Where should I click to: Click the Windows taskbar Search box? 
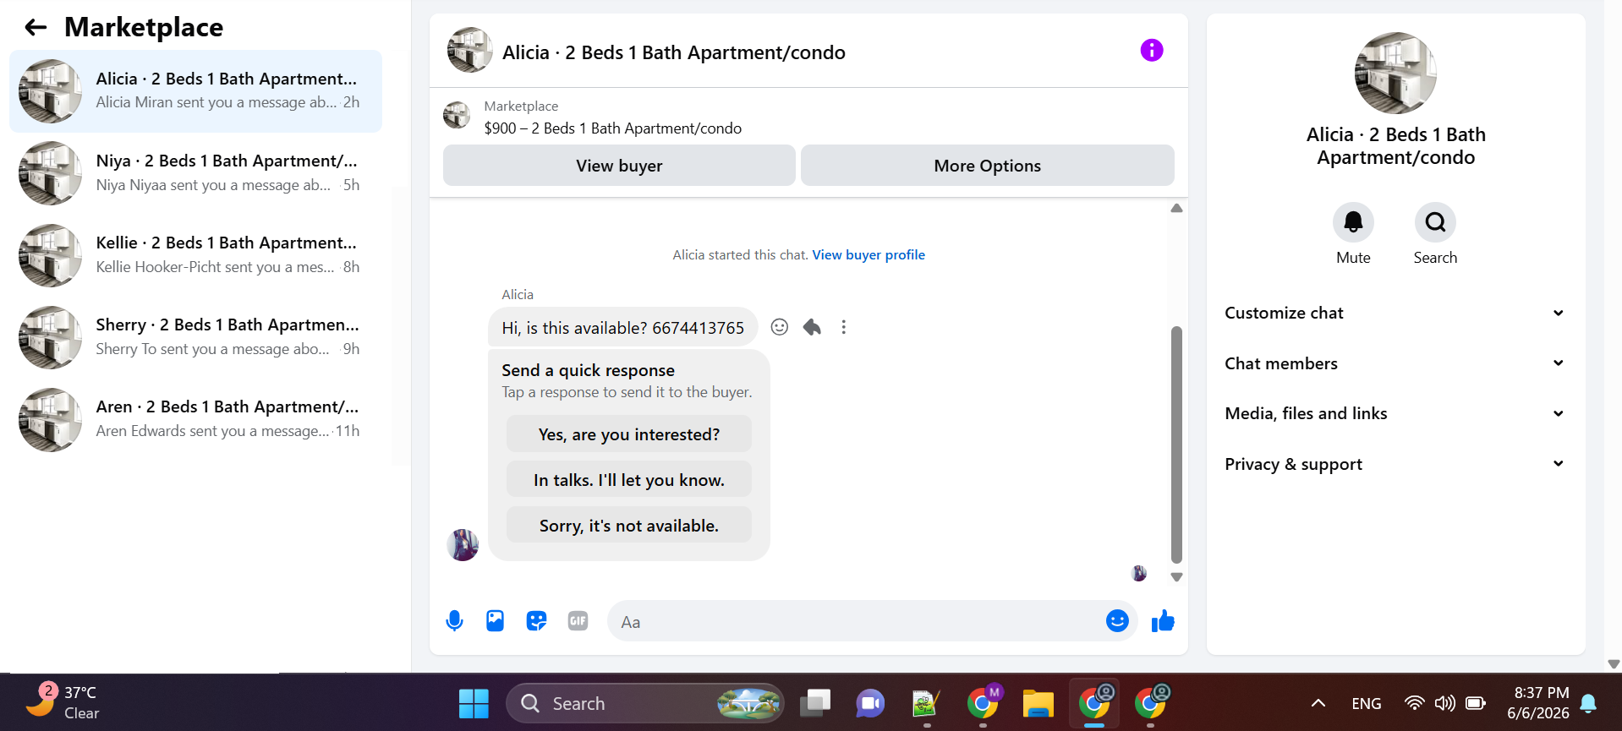[644, 703]
